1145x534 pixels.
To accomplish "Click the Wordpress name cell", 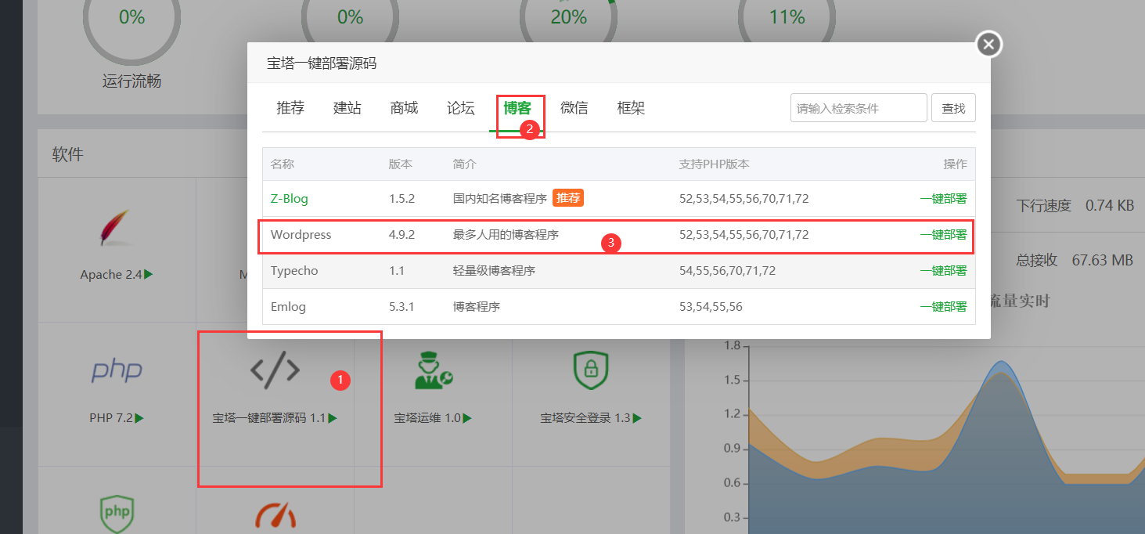I will (301, 235).
